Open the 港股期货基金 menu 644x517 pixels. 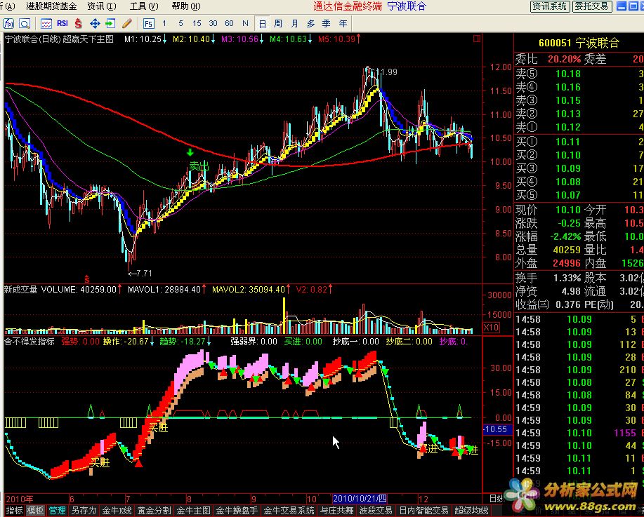(51, 6)
